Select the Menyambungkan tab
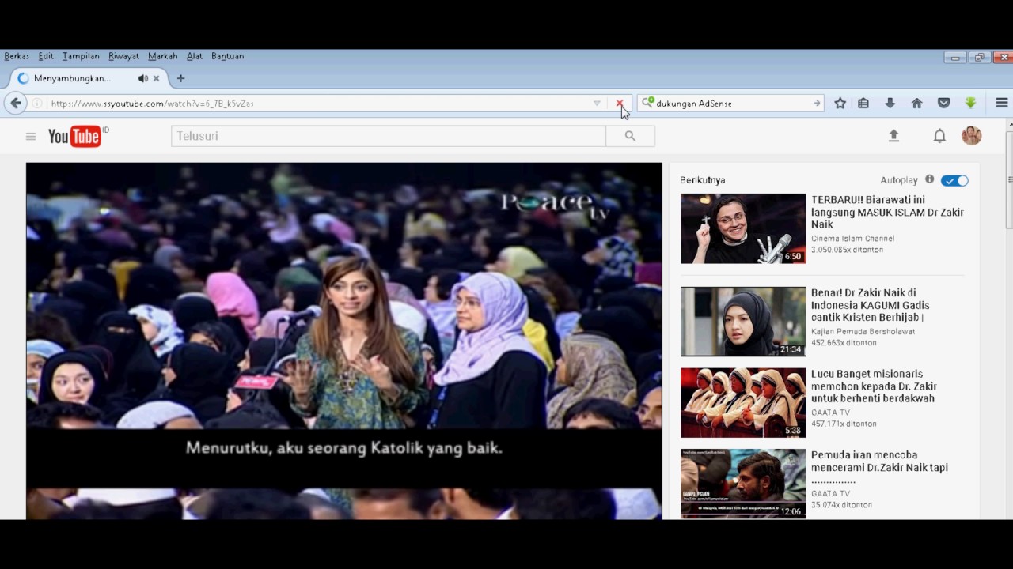The image size is (1013, 569). 87,78
